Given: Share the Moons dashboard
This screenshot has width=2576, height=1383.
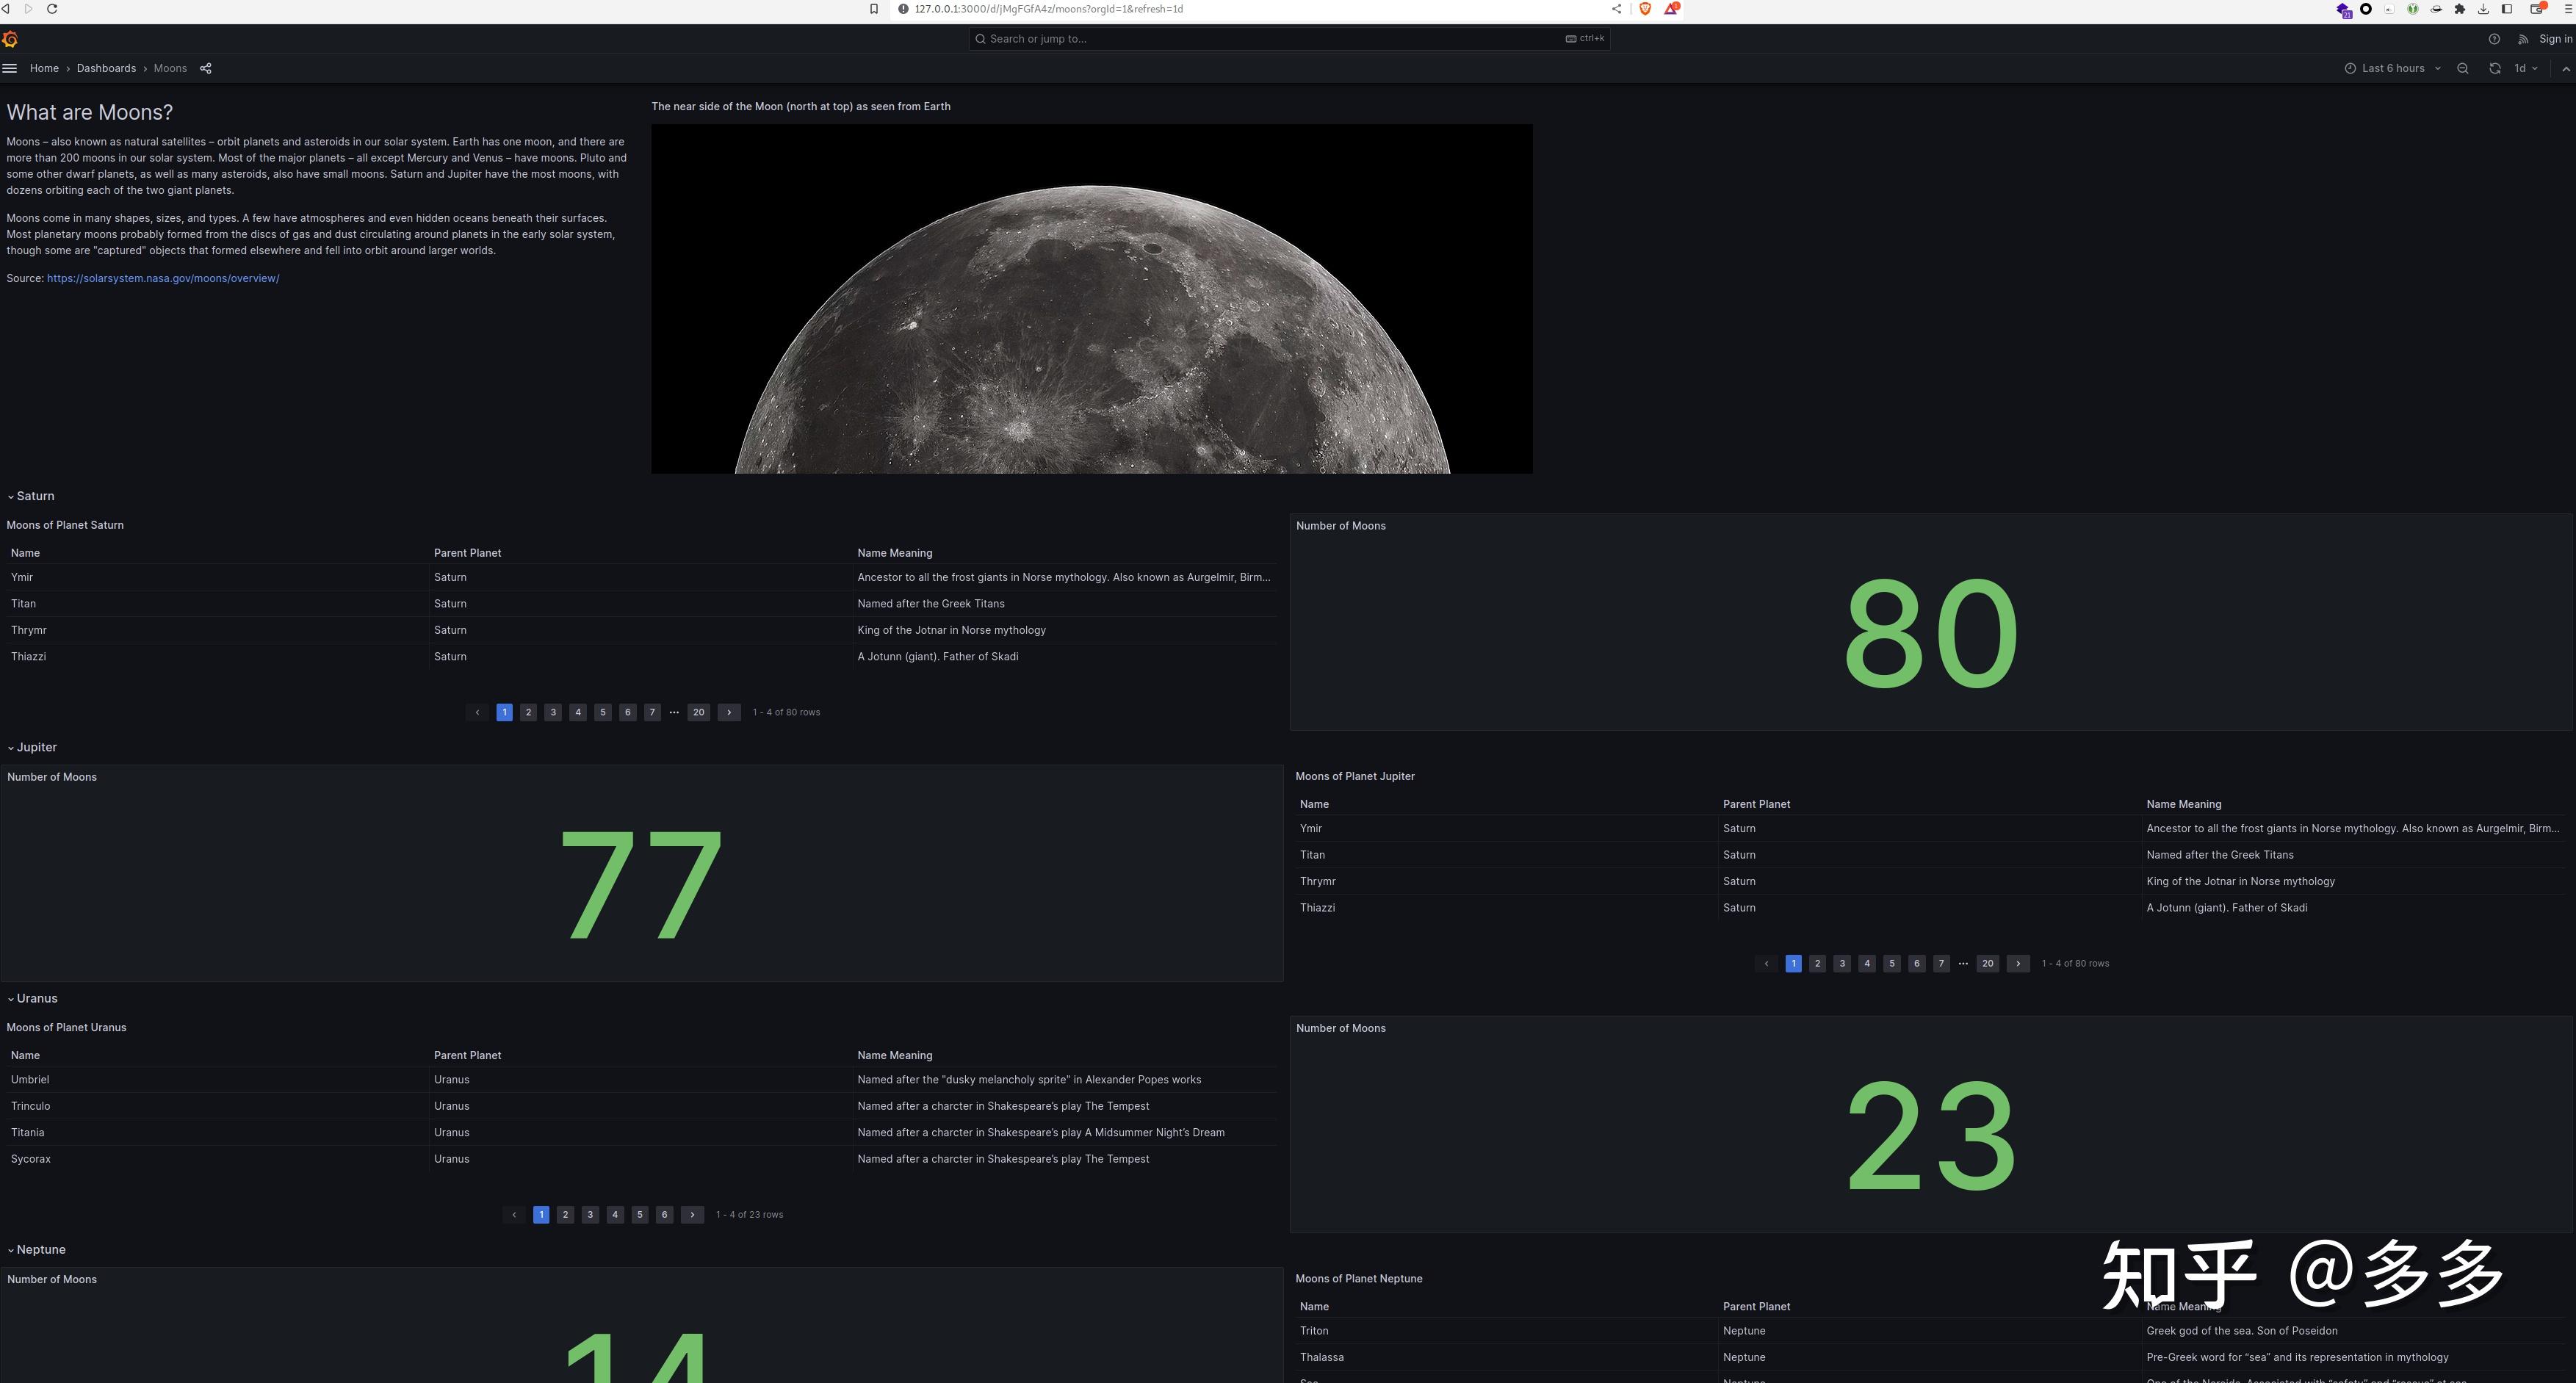Looking at the screenshot, I should pyautogui.click(x=206, y=68).
